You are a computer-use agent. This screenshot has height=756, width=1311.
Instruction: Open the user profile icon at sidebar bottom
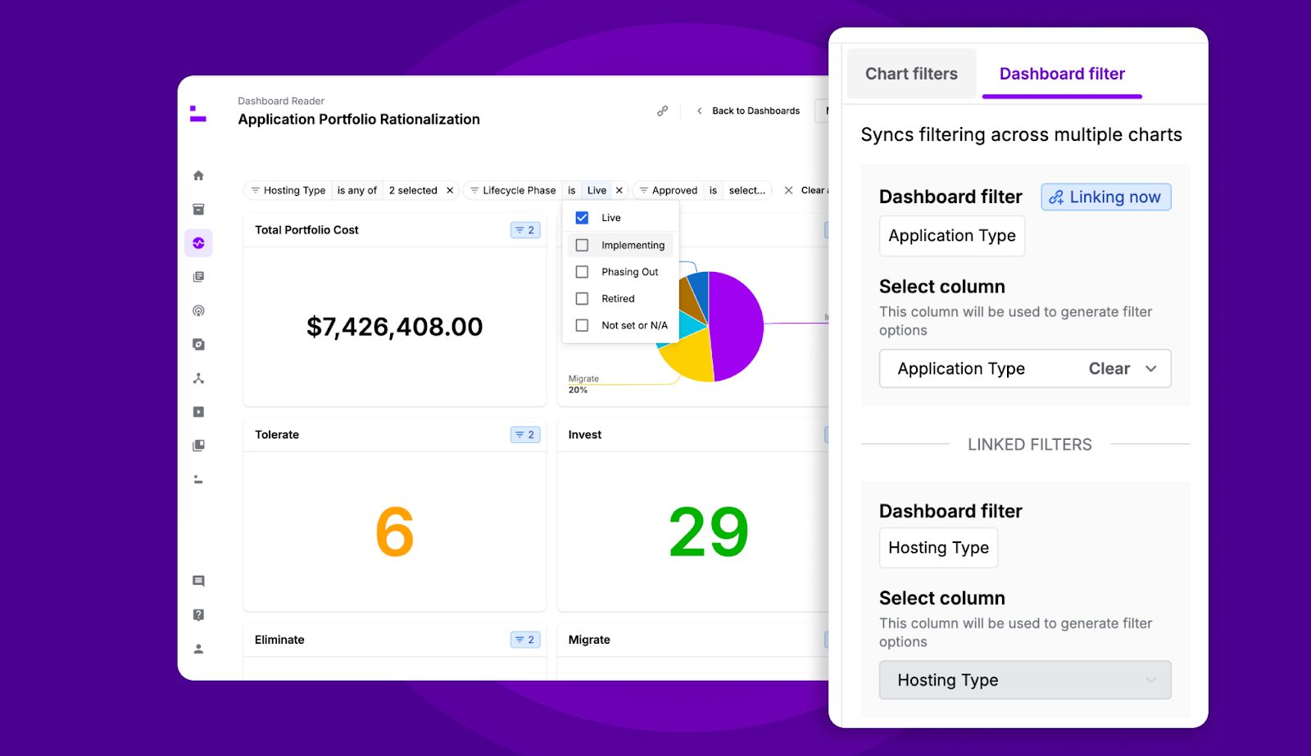coord(197,648)
